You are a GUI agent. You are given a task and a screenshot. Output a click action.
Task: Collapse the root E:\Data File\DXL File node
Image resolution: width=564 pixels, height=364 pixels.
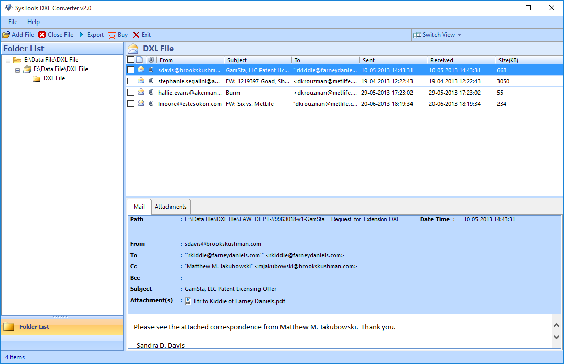(x=8, y=61)
